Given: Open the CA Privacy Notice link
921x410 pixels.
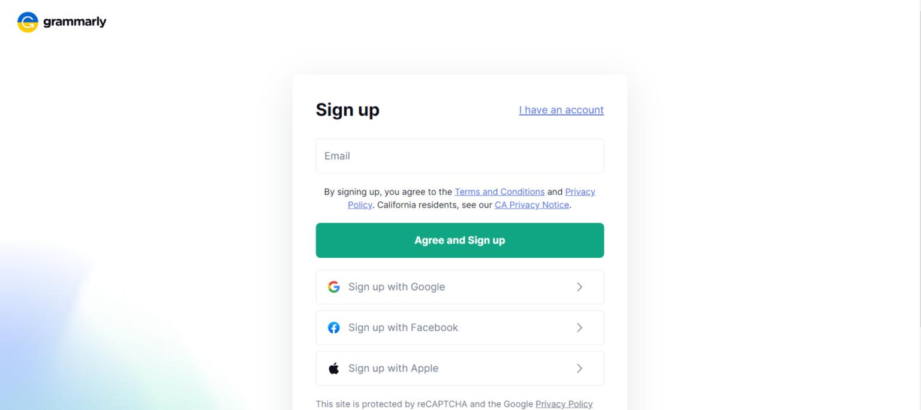Looking at the screenshot, I should [531, 204].
